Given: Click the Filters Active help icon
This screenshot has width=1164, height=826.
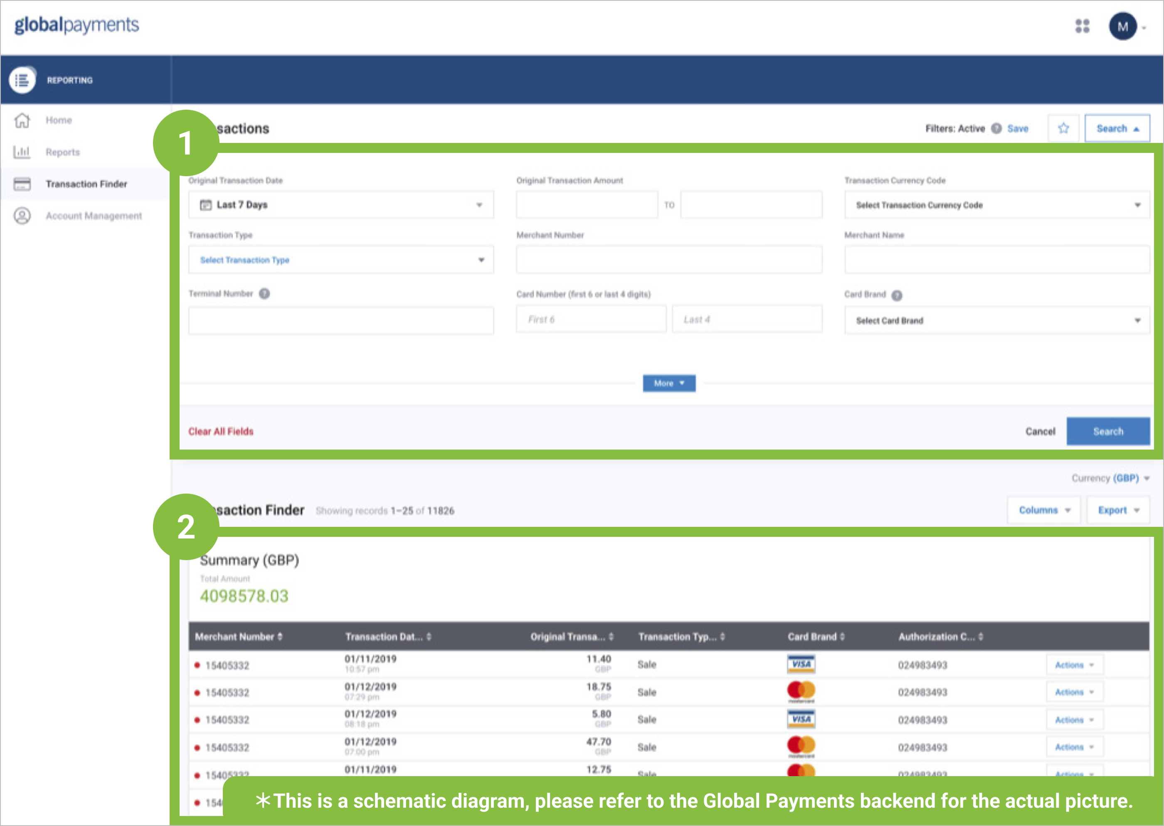Looking at the screenshot, I should [x=996, y=128].
